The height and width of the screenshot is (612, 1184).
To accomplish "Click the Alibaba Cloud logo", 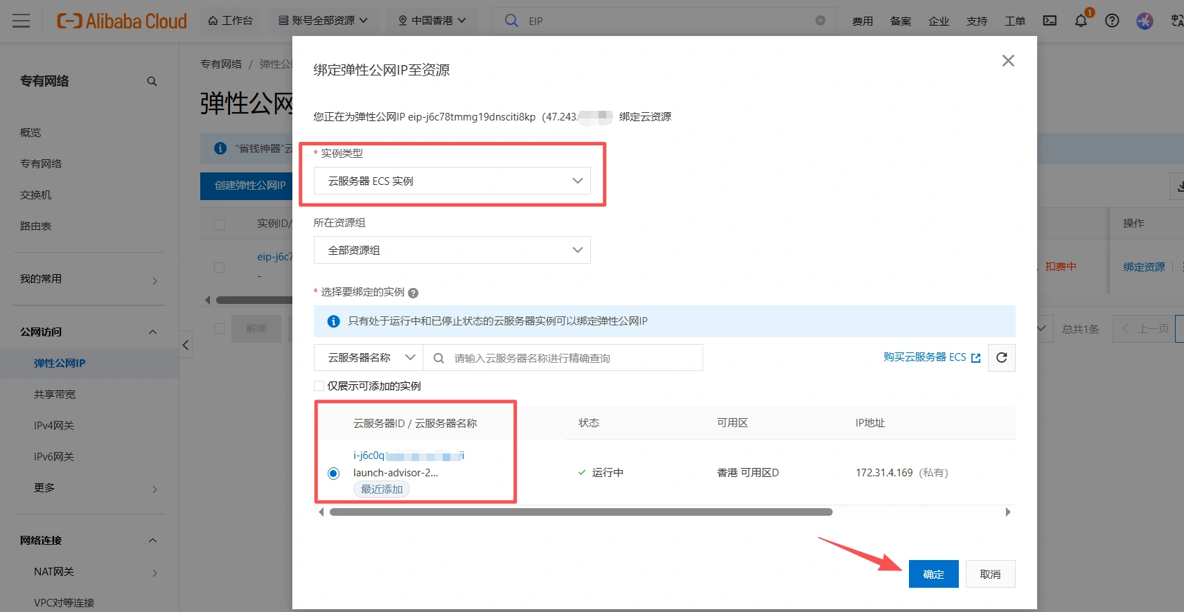I will click(122, 21).
